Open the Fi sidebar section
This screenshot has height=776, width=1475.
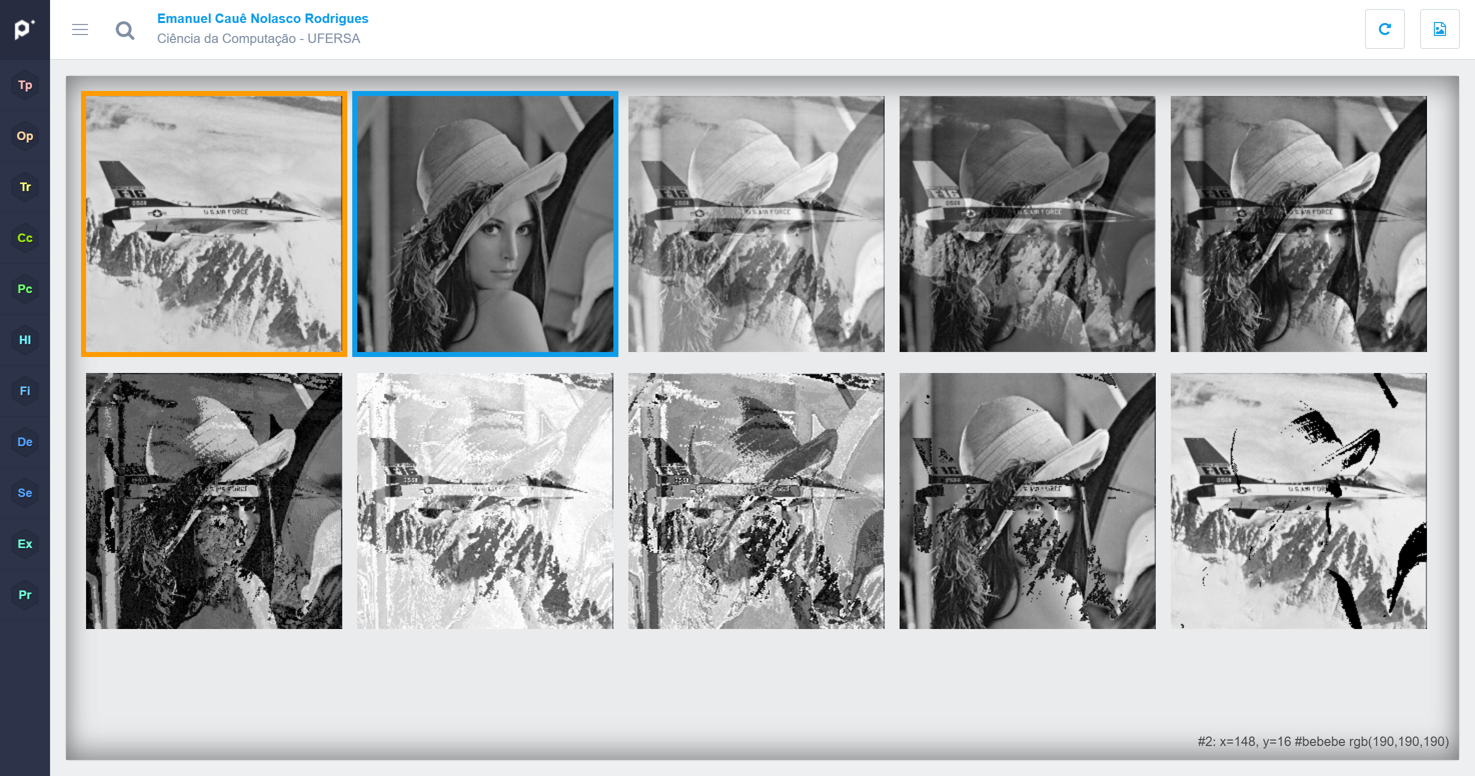pos(25,390)
